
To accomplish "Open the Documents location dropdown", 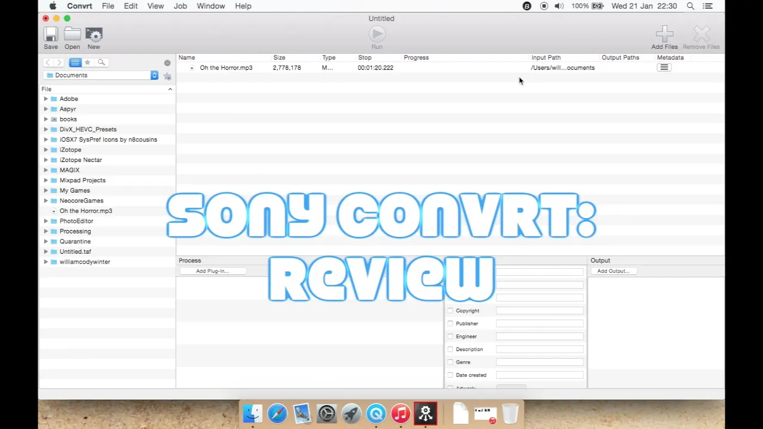I will click(x=101, y=75).
